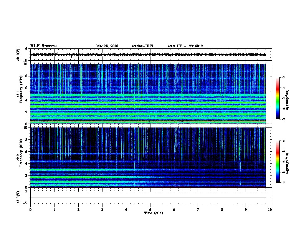Screen dimensions: 304x235
Task: Click the '7' tick on Time axis
Action: point(198,210)
